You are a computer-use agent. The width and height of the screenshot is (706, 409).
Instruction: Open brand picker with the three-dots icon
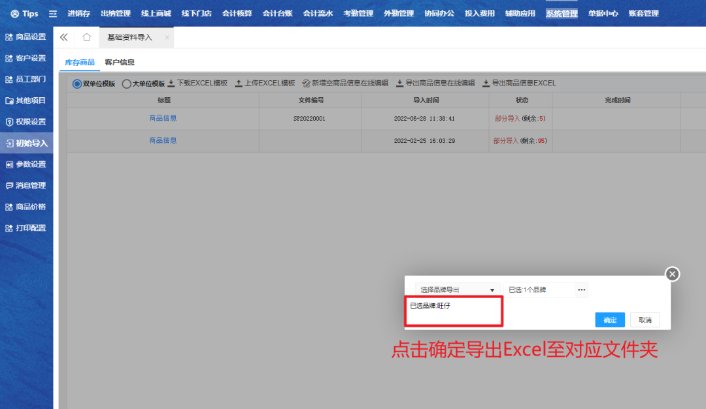point(582,290)
